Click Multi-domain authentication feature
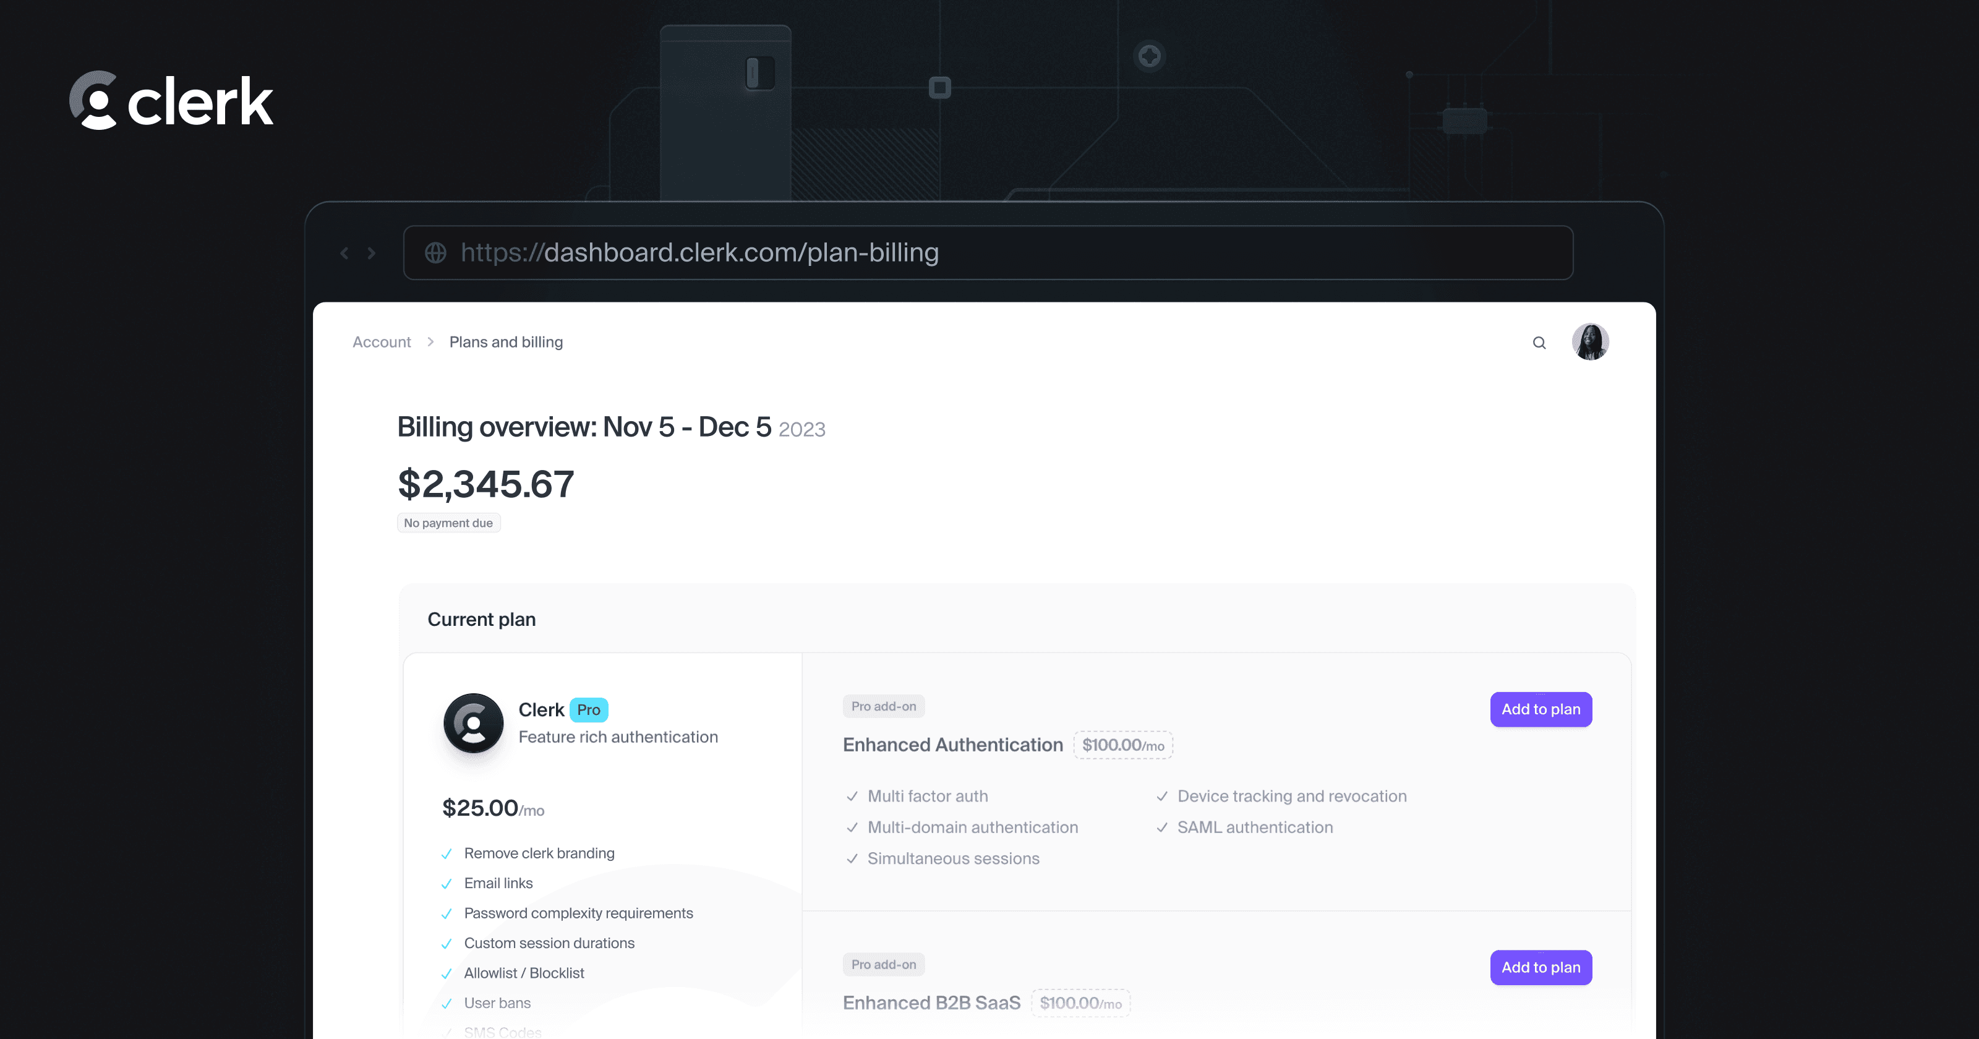1979x1039 pixels. [973, 827]
